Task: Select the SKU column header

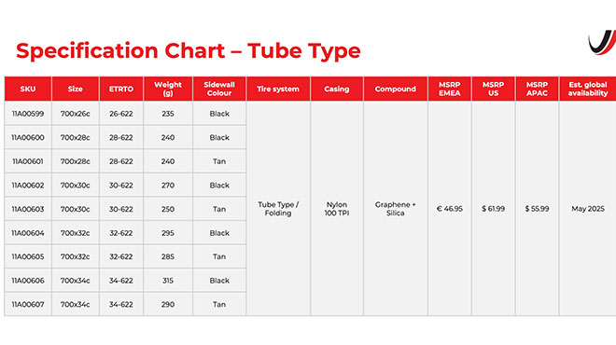Action: tap(28, 90)
